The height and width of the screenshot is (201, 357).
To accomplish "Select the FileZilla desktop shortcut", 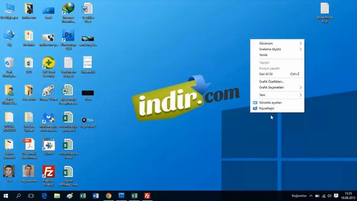I will (49, 176).
